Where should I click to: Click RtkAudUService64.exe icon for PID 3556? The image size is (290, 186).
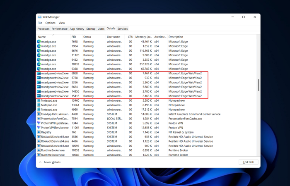pyautogui.click(x=39, y=137)
